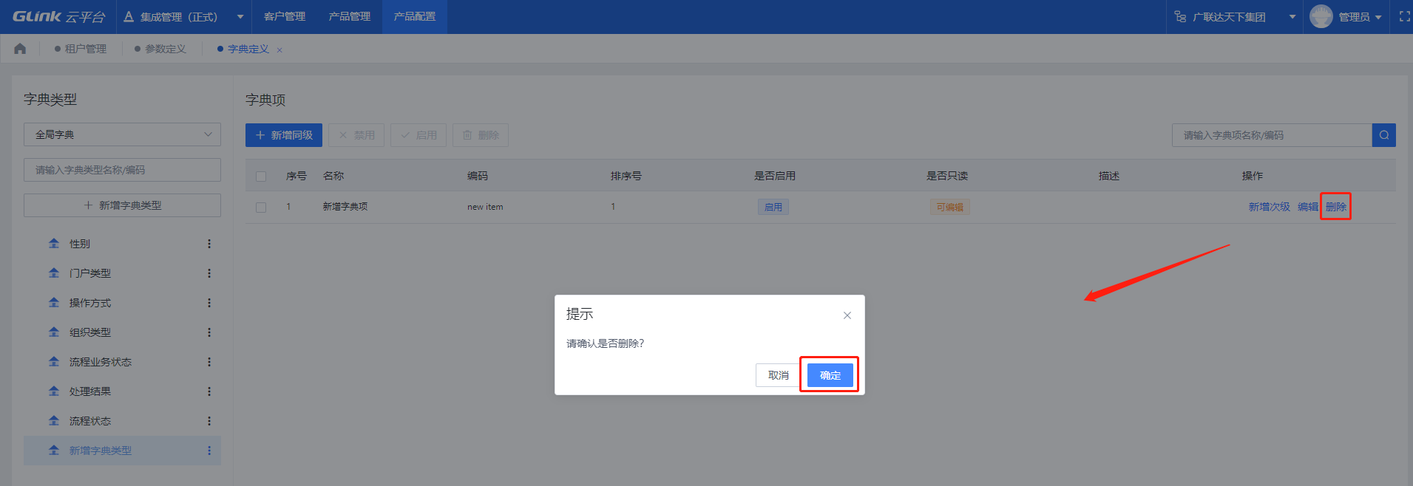Select the highlighted 新增字典类型 list entry
The width and height of the screenshot is (1413, 486).
[x=122, y=451]
